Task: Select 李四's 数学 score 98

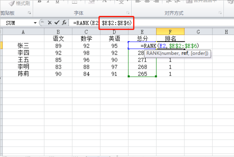Action: (x=86, y=53)
